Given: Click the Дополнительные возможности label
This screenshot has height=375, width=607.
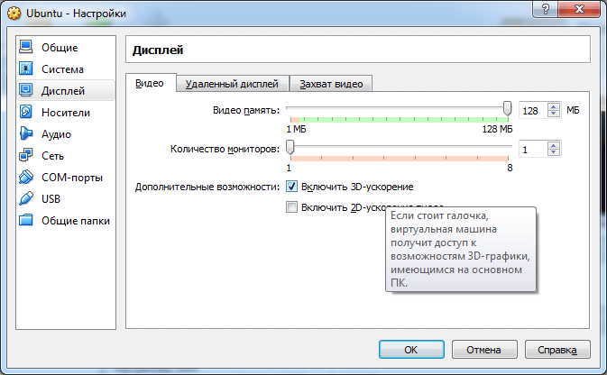Looking at the screenshot, I should (x=207, y=187).
